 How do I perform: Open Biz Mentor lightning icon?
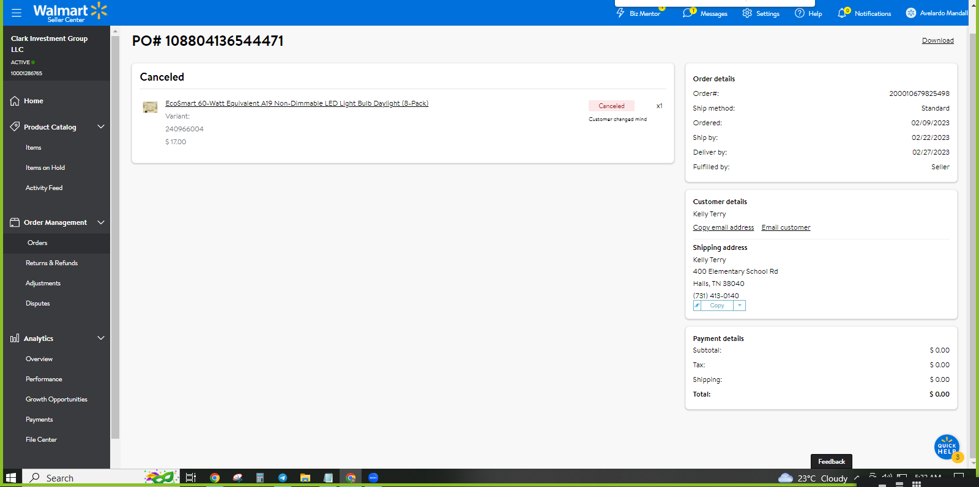click(620, 13)
